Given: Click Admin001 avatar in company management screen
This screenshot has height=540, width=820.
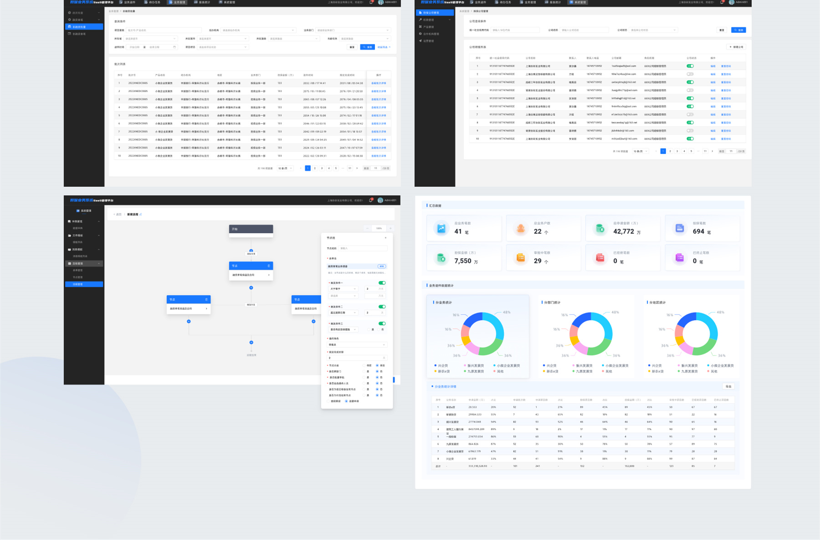Looking at the screenshot, I should pyautogui.click(x=731, y=2).
